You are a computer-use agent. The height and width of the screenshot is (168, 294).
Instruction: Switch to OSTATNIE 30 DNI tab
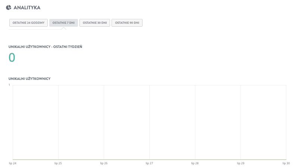coord(95,23)
